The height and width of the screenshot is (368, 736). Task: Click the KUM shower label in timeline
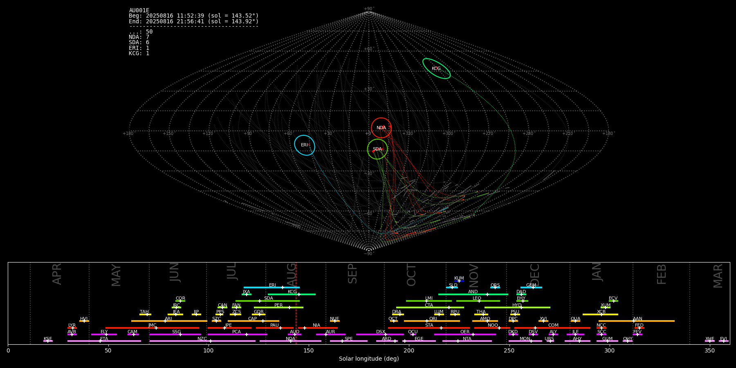point(459,278)
